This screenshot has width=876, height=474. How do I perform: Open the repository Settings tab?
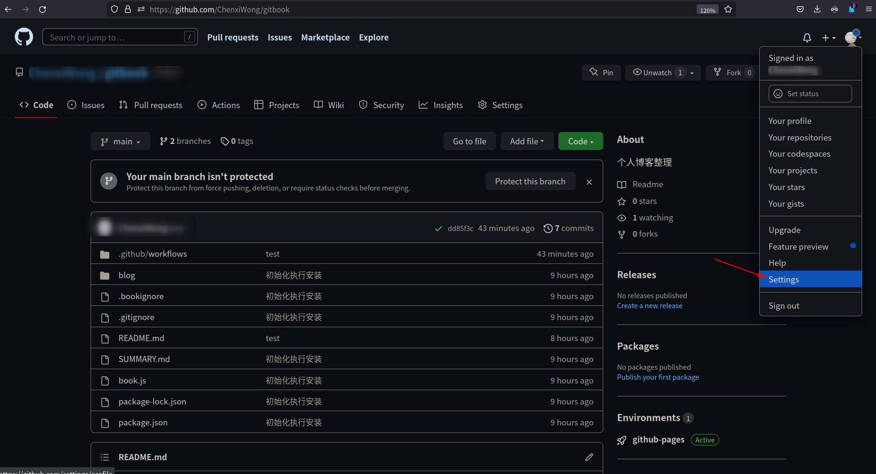coord(500,105)
